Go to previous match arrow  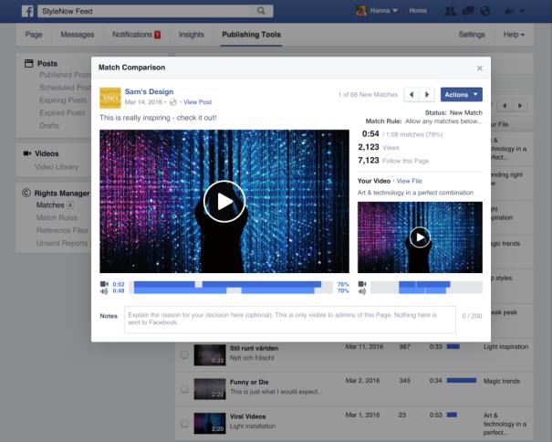coord(411,94)
